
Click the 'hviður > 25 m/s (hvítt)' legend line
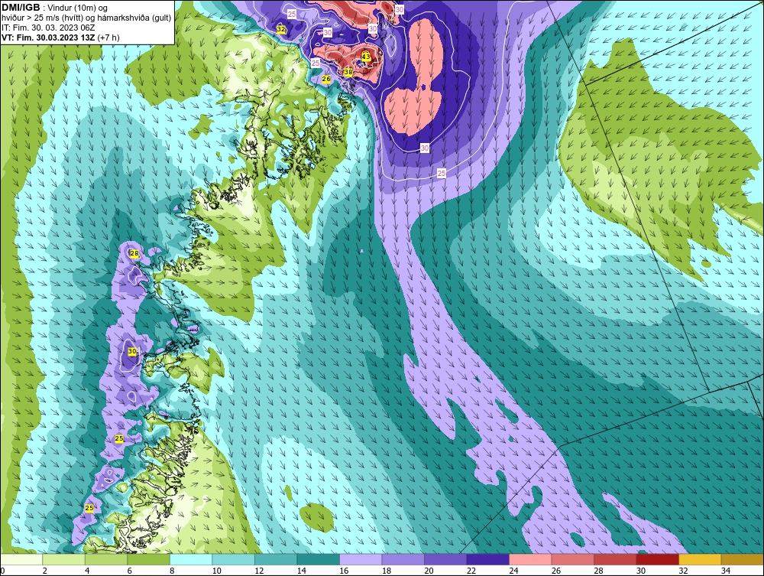coord(87,18)
